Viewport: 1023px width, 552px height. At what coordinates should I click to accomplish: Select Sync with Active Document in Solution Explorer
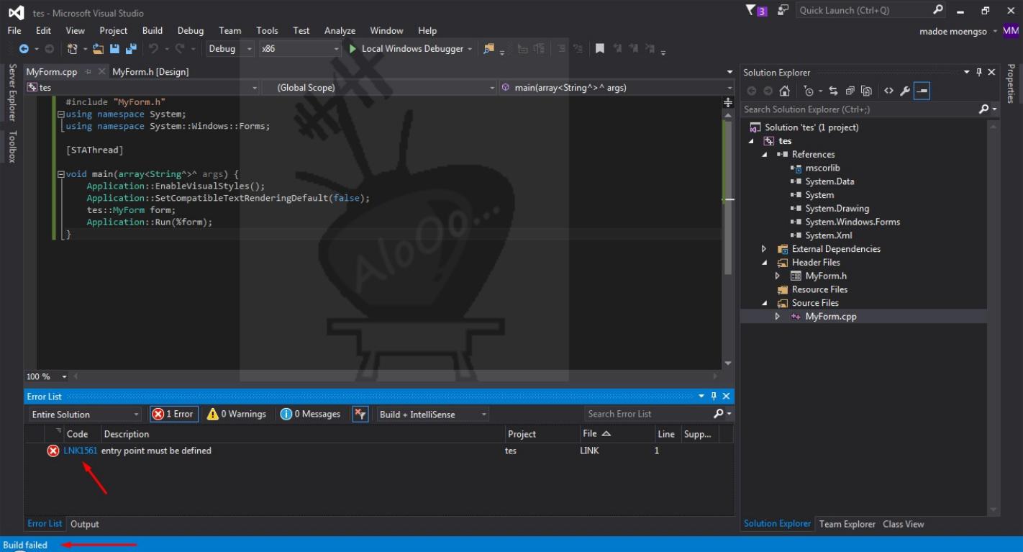834,91
